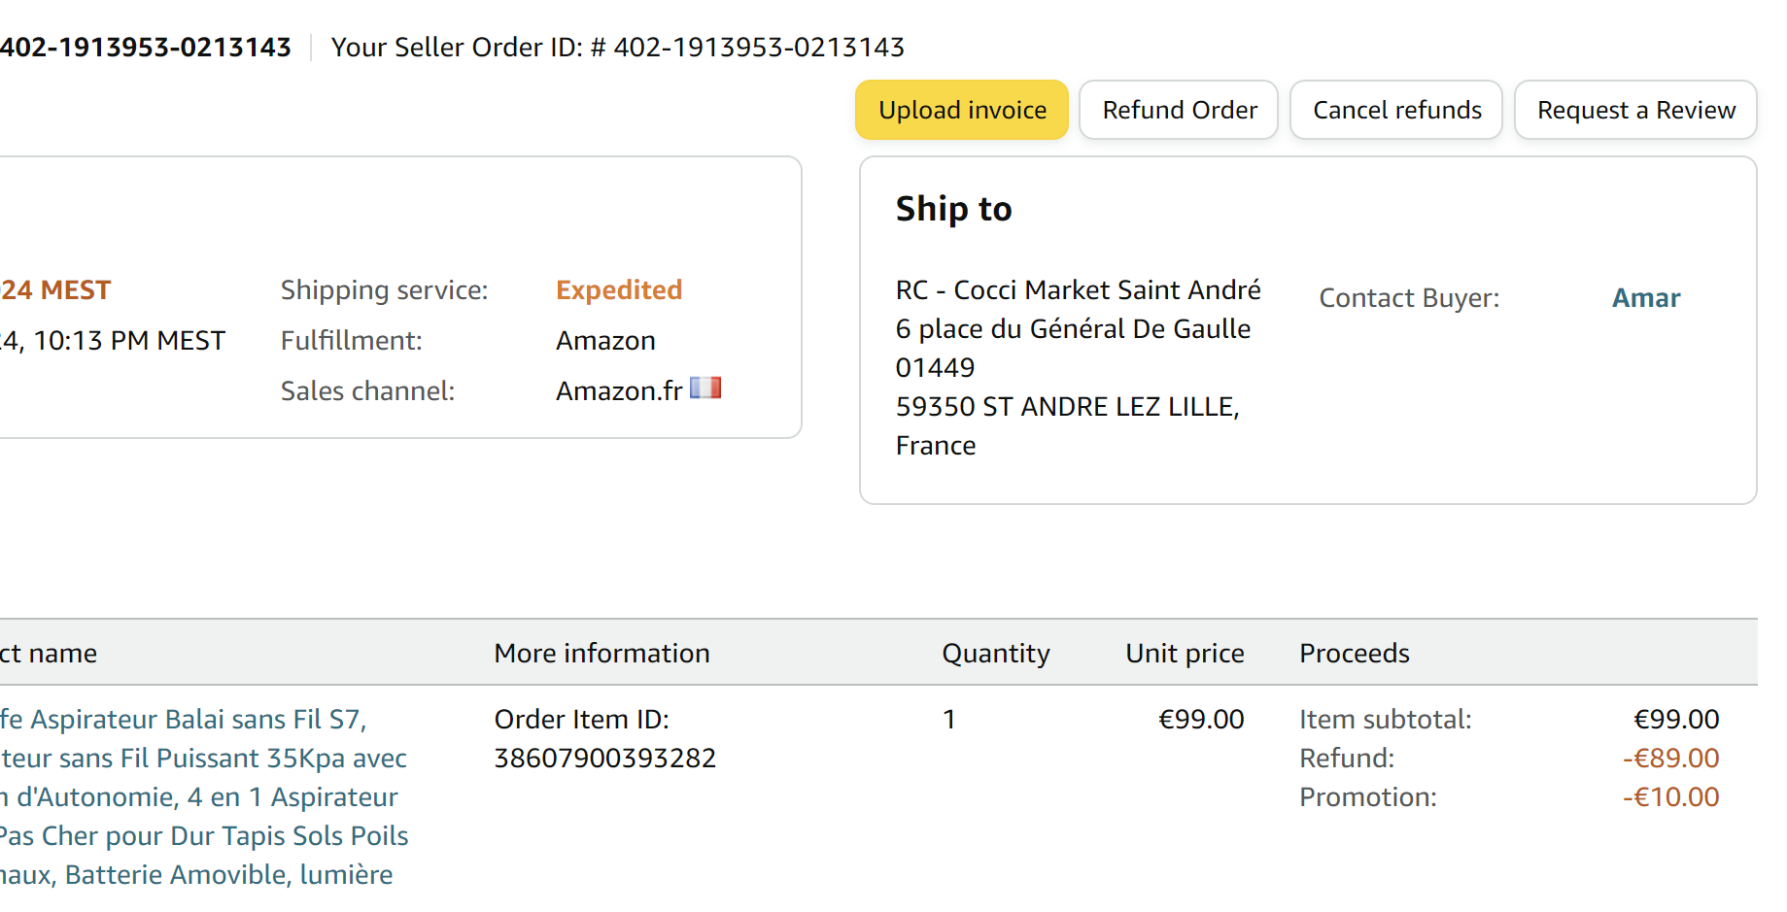This screenshot has width=1787, height=912.
Task: Contact buyer Amar via name link
Action: coord(1646,298)
